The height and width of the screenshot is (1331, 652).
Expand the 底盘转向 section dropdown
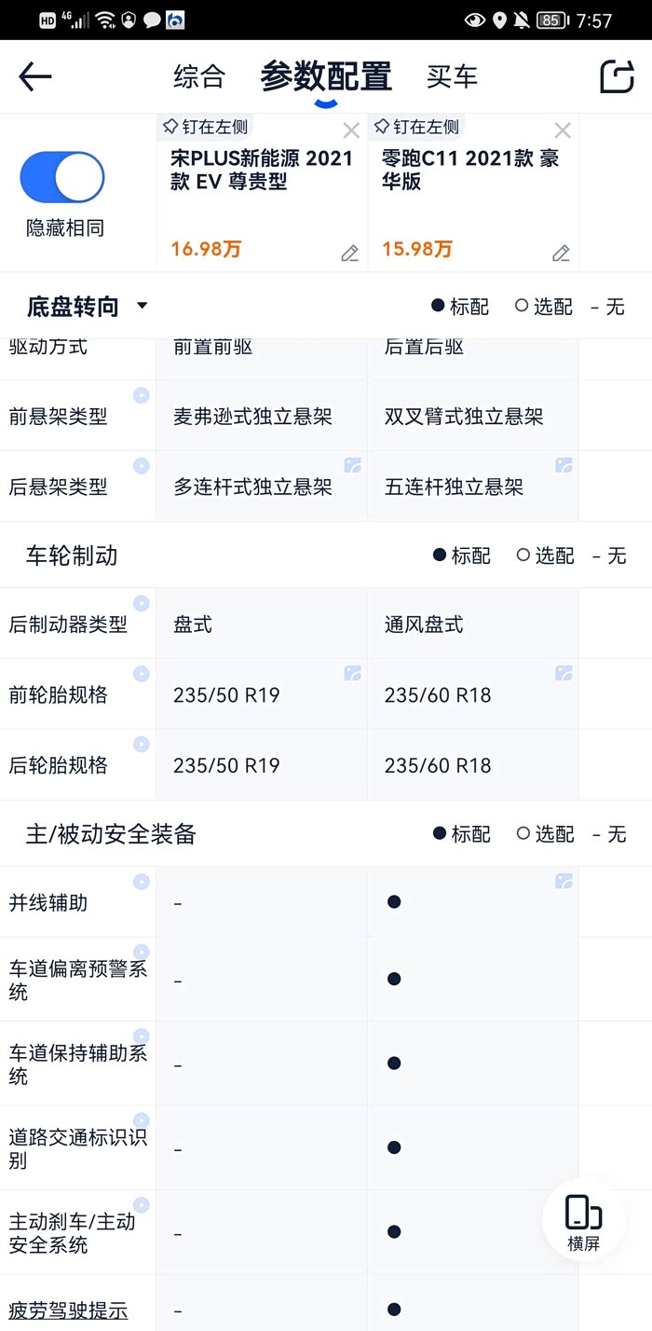click(x=142, y=306)
